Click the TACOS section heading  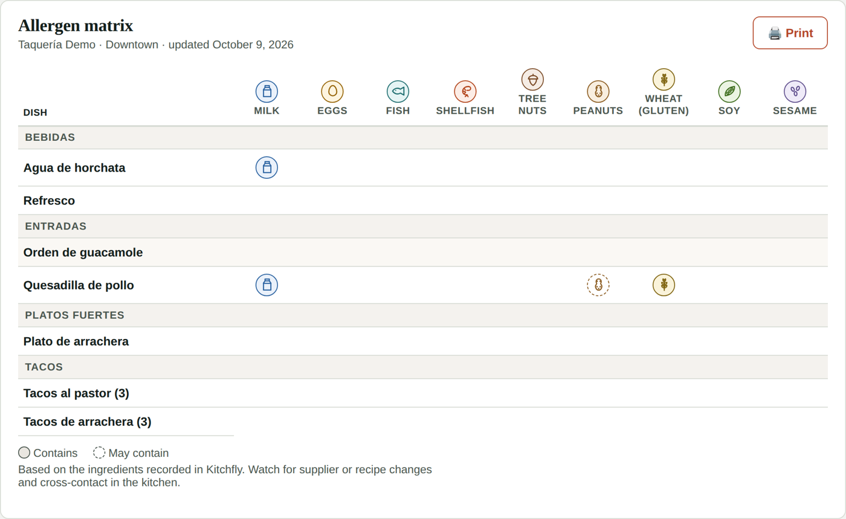[44, 367]
